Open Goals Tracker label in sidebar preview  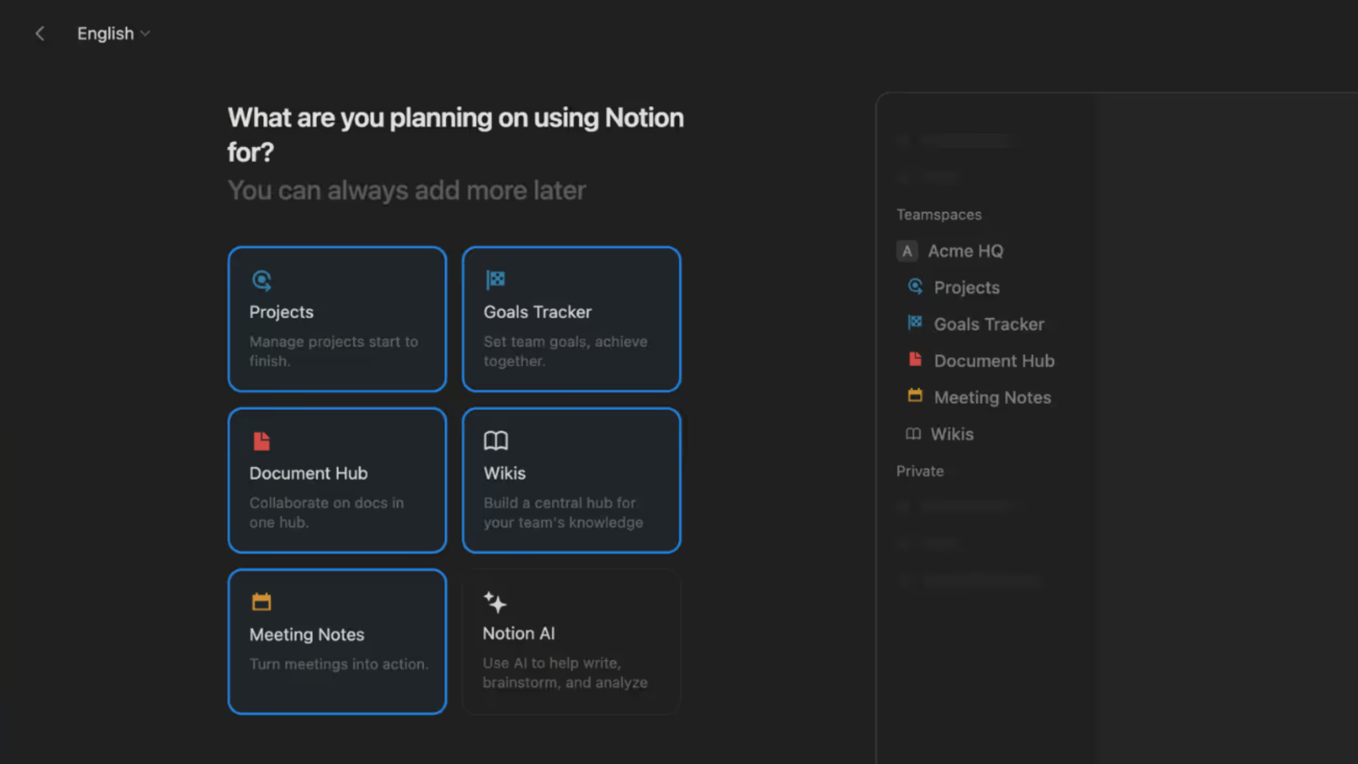pos(989,324)
